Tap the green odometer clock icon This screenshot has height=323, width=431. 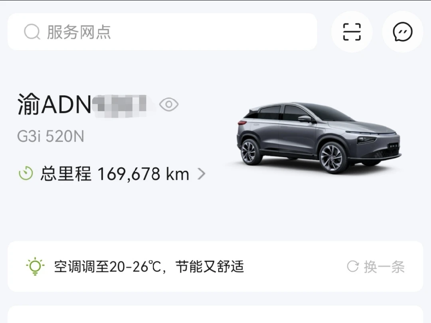[26, 173]
